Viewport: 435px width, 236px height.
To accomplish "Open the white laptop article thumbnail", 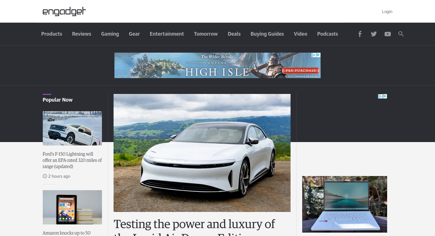I will (x=345, y=204).
